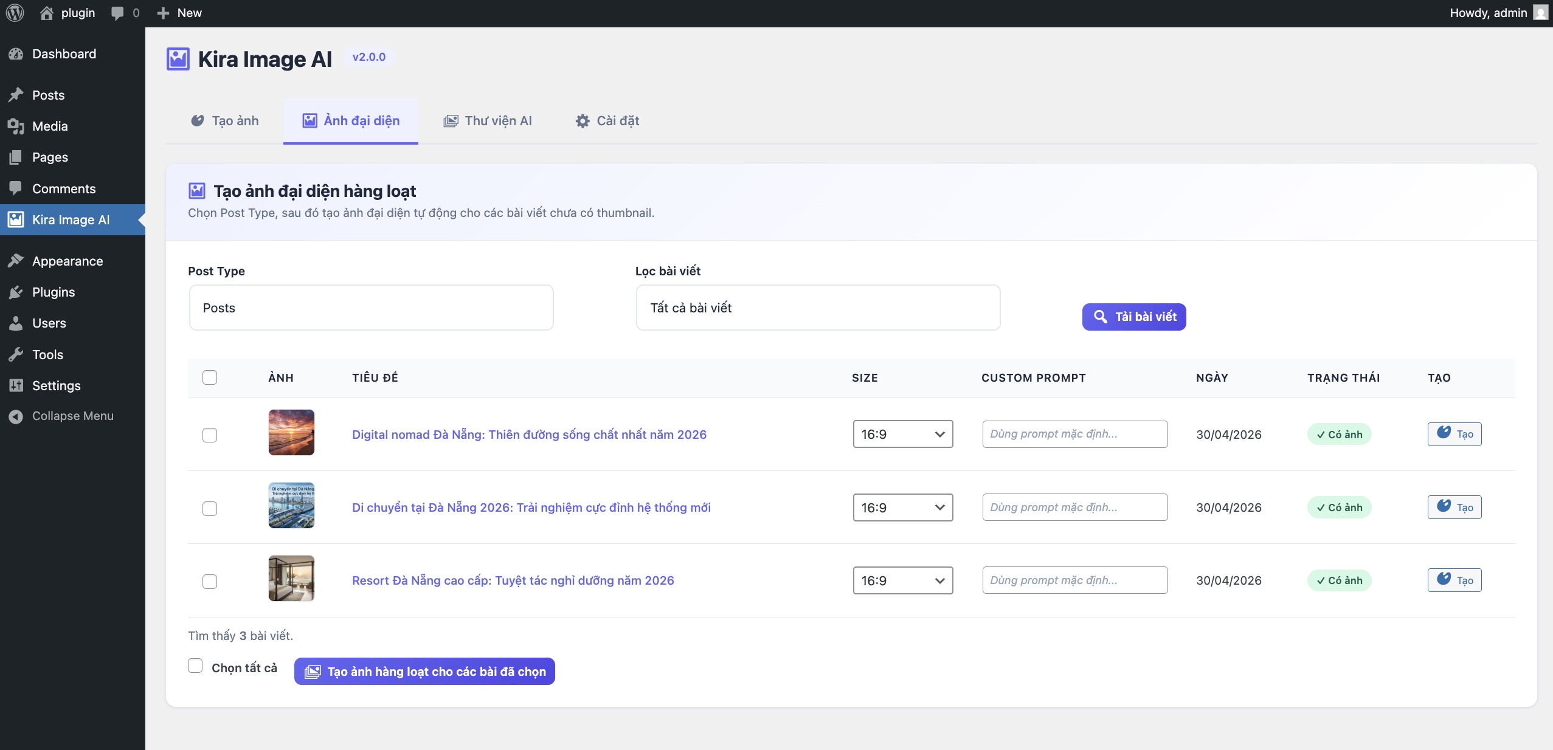Screen dimensions: 1553x750
Task: Click Tạo icon for Resort Đà Nẵng row
Action: click(1444, 579)
